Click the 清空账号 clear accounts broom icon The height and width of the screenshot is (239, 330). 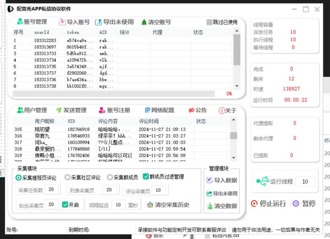click(144, 22)
